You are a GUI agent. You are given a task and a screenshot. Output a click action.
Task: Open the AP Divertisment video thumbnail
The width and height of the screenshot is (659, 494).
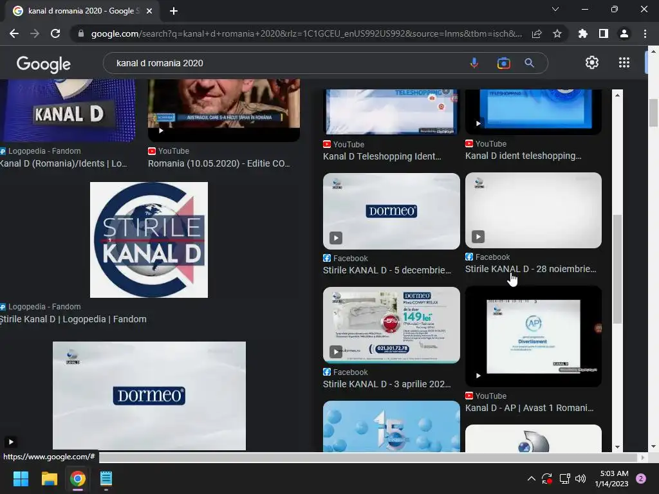[x=534, y=336]
